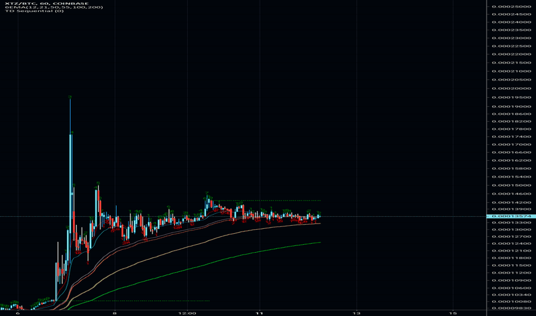The width and height of the screenshot is (536, 316).
Task: Click the 0.00023000 price axis label
Action: 511,38
